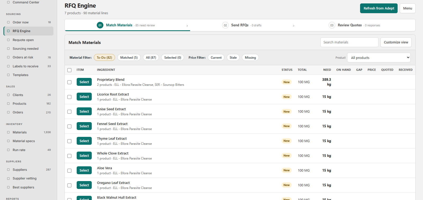Click the icon beside Best suppliers
423x200 pixels.
[x=8, y=187]
